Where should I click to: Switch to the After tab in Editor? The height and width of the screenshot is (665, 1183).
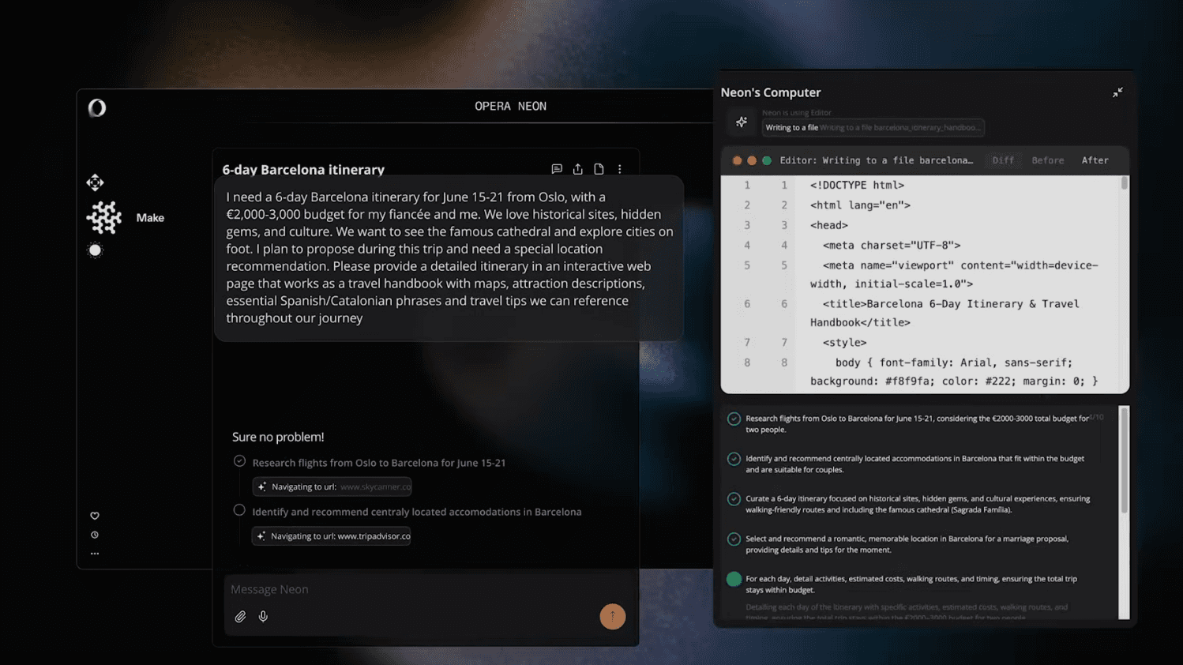(x=1095, y=160)
